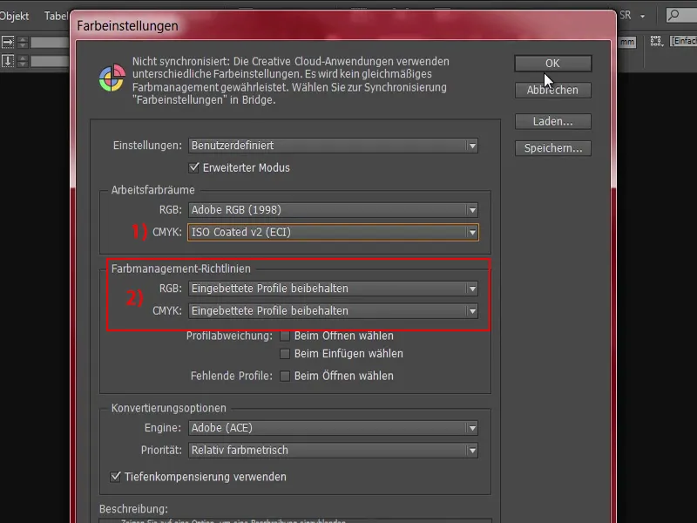Click the Farbeinstellungen dialog title
697x523 pixels.
(127, 26)
